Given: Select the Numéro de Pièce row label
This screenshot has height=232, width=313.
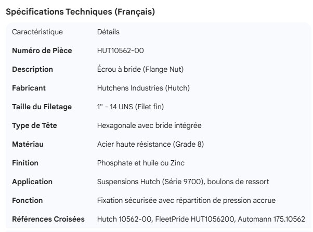Looking at the screenshot, I should (42, 50).
